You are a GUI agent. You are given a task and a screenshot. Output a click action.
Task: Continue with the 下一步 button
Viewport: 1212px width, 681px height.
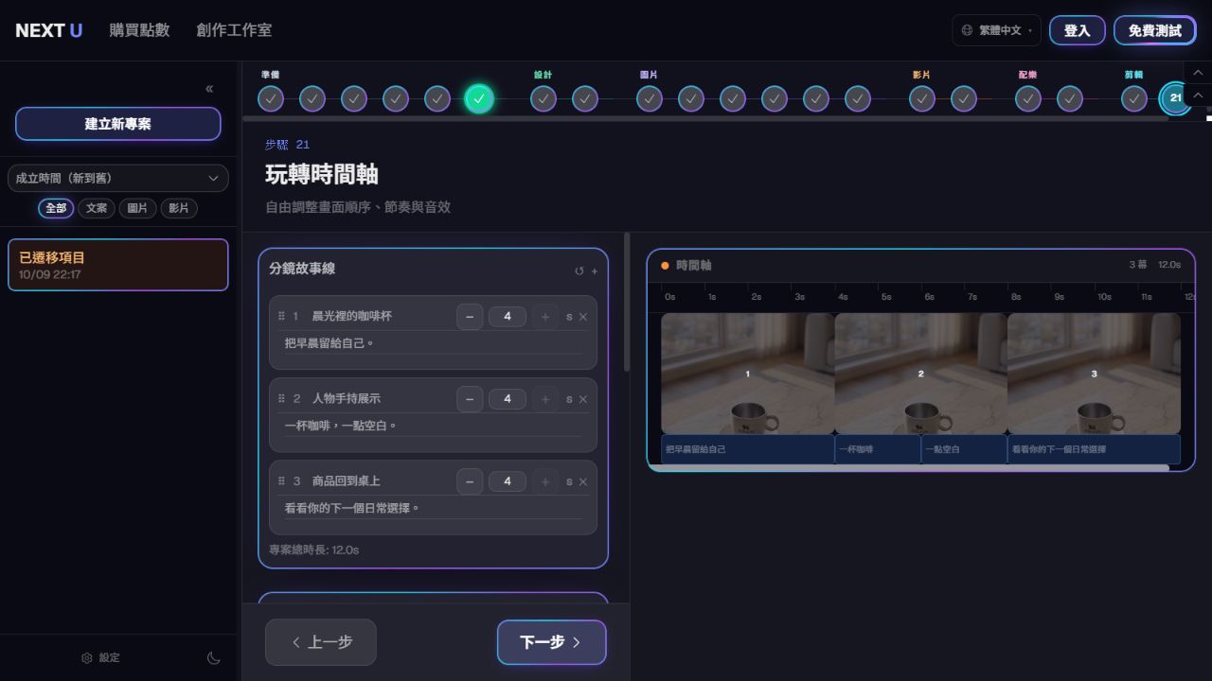pyautogui.click(x=551, y=642)
